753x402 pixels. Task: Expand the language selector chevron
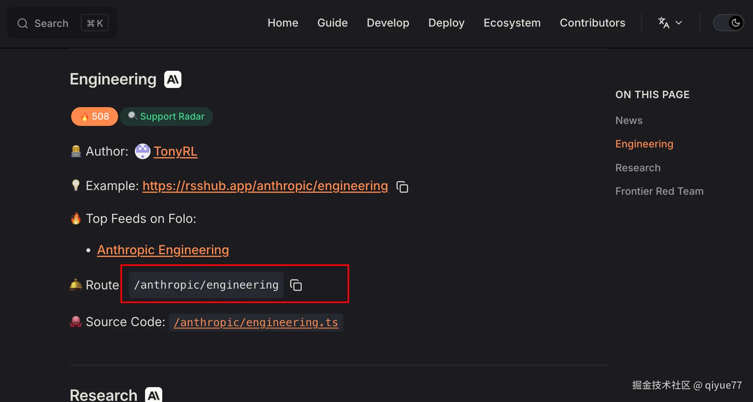click(679, 23)
